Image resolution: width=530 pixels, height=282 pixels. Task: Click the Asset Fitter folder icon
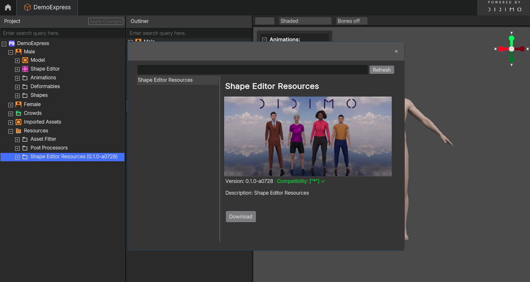click(25, 140)
